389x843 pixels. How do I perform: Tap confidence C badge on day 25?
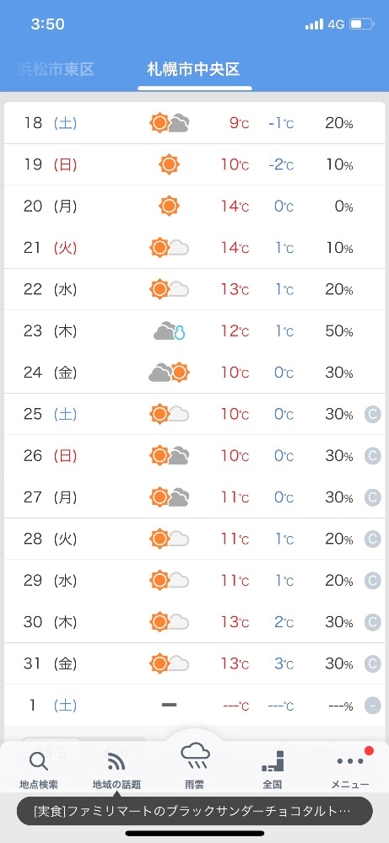372,415
